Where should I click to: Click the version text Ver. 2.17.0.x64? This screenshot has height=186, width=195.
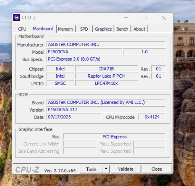point(60,170)
